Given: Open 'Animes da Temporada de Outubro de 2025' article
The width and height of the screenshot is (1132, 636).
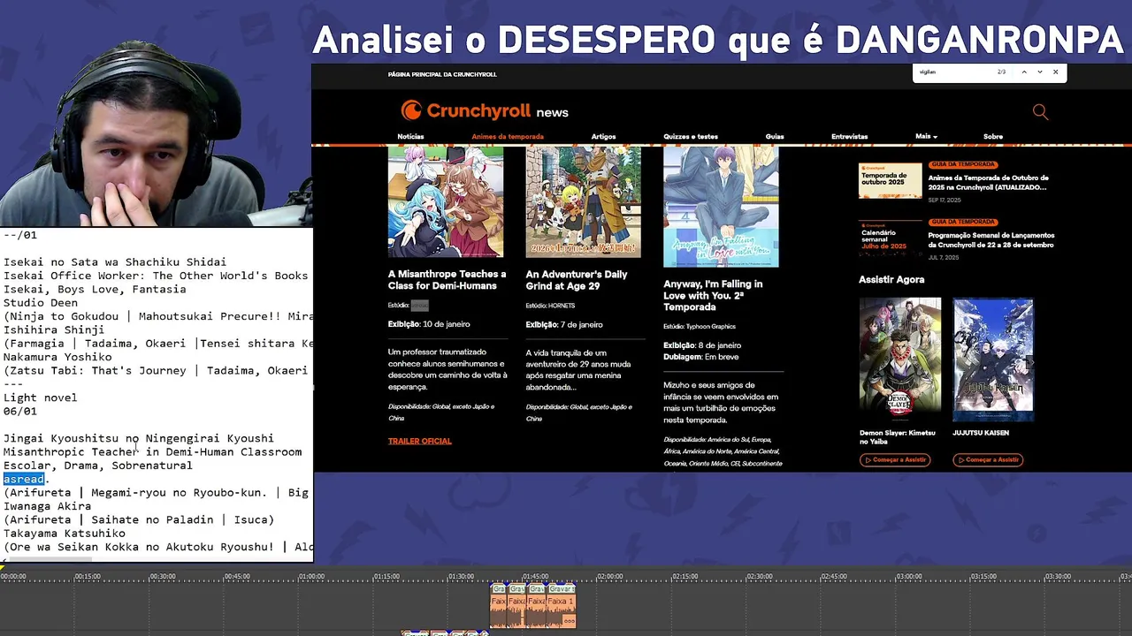Looking at the screenshot, I should [x=989, y=183].
